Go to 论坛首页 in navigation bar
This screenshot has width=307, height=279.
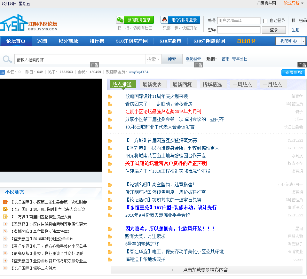click(x=16, y=41)
